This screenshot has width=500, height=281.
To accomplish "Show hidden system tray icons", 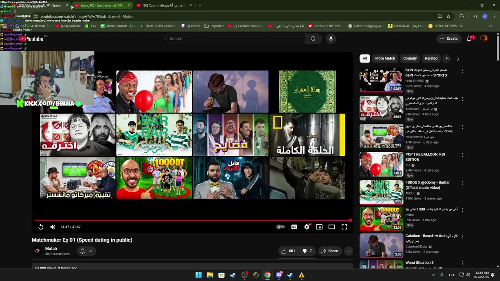I will (x=433, y=275).
